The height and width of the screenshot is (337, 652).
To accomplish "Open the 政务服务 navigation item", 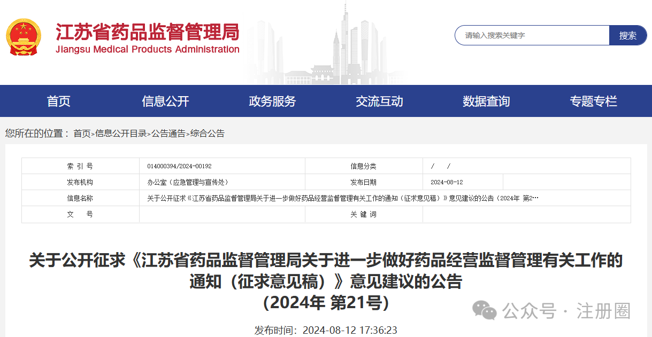I will (x=272, y=101).
